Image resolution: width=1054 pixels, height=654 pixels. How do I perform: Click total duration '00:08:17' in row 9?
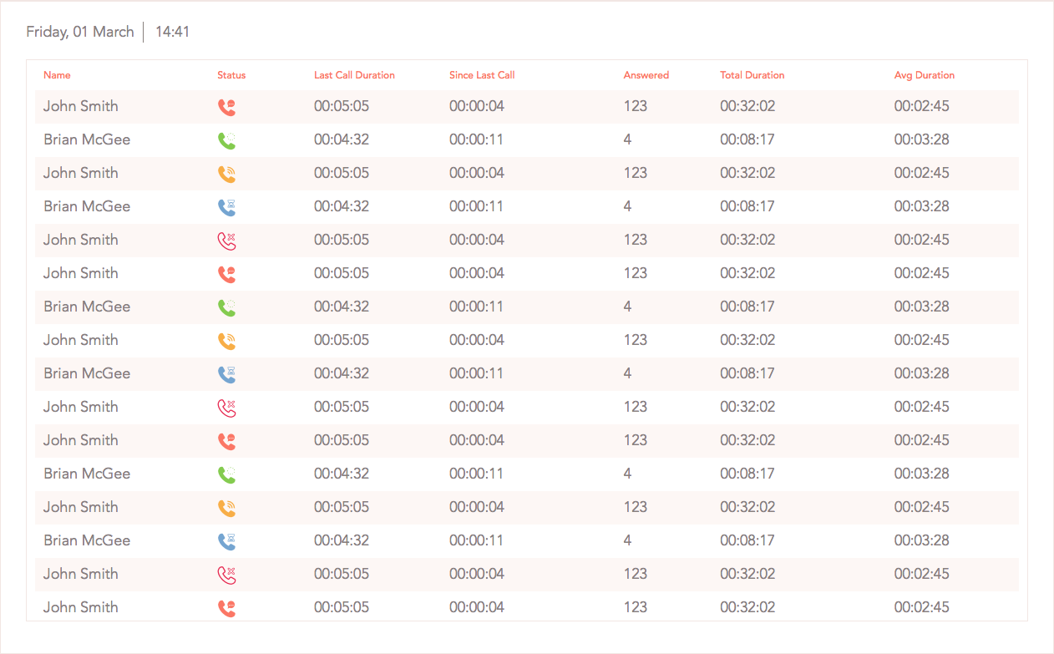[x=747, y=373]
